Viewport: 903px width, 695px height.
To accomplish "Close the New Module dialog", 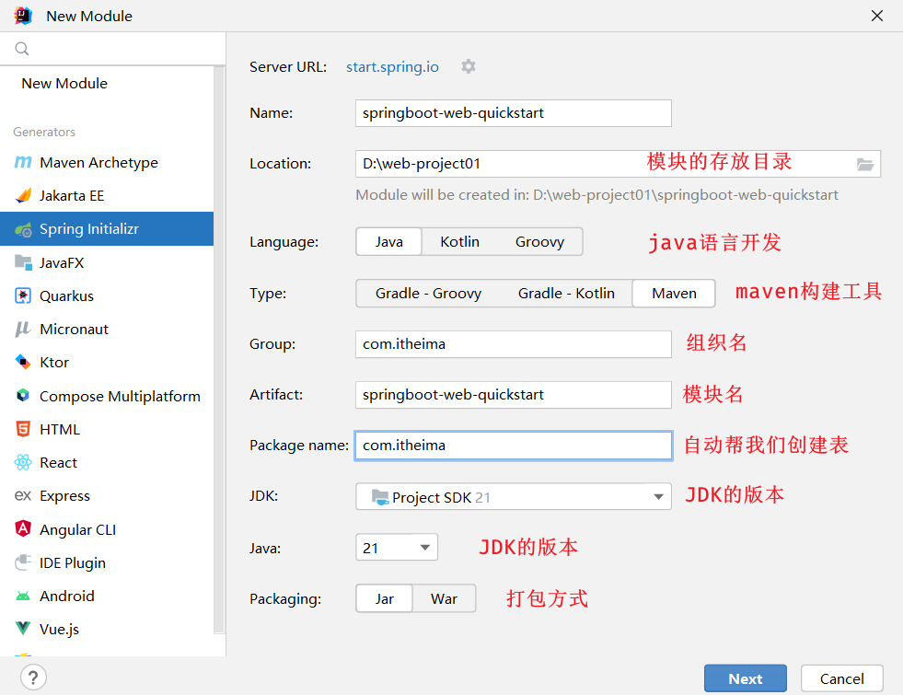I will pos(877,16).
